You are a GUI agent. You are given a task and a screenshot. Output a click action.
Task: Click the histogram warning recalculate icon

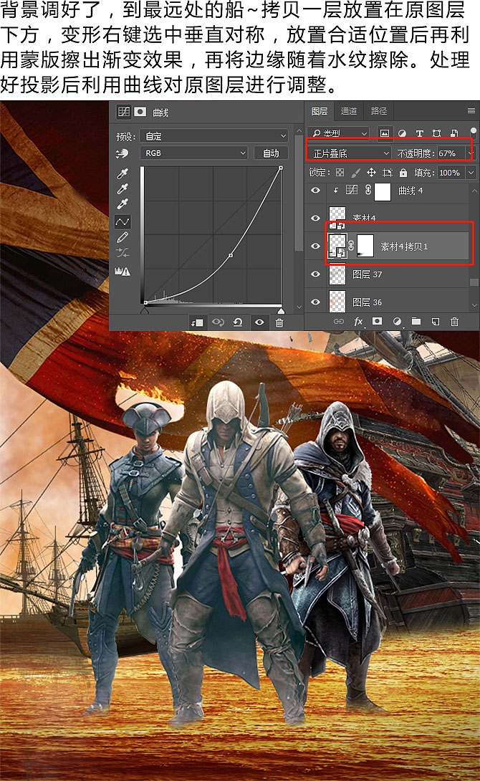[122, 271]
